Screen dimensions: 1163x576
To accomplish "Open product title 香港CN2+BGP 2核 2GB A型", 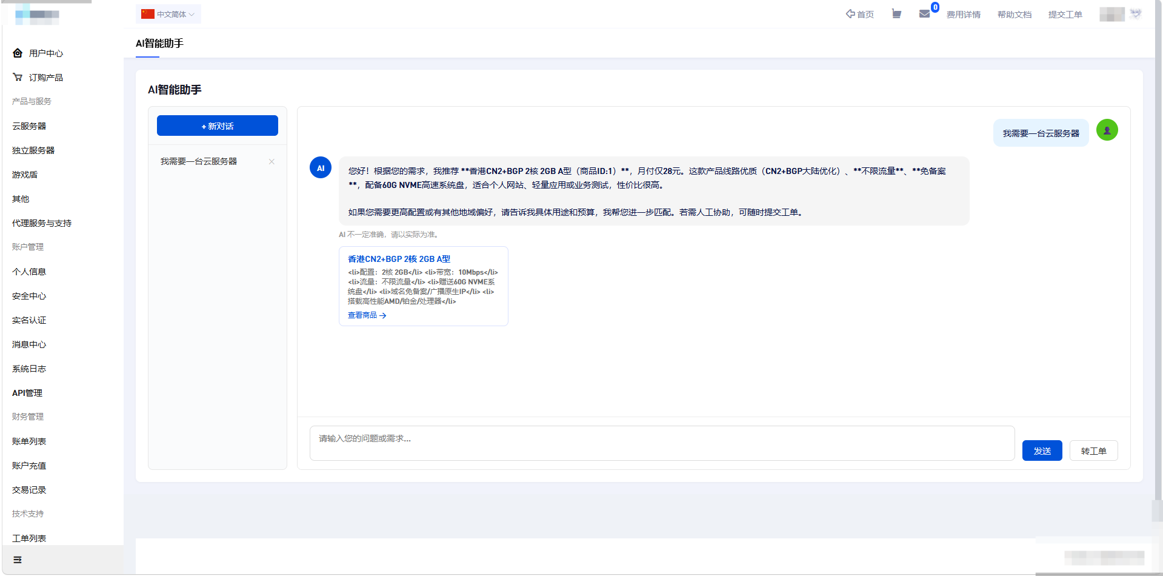I will (399, 259).
